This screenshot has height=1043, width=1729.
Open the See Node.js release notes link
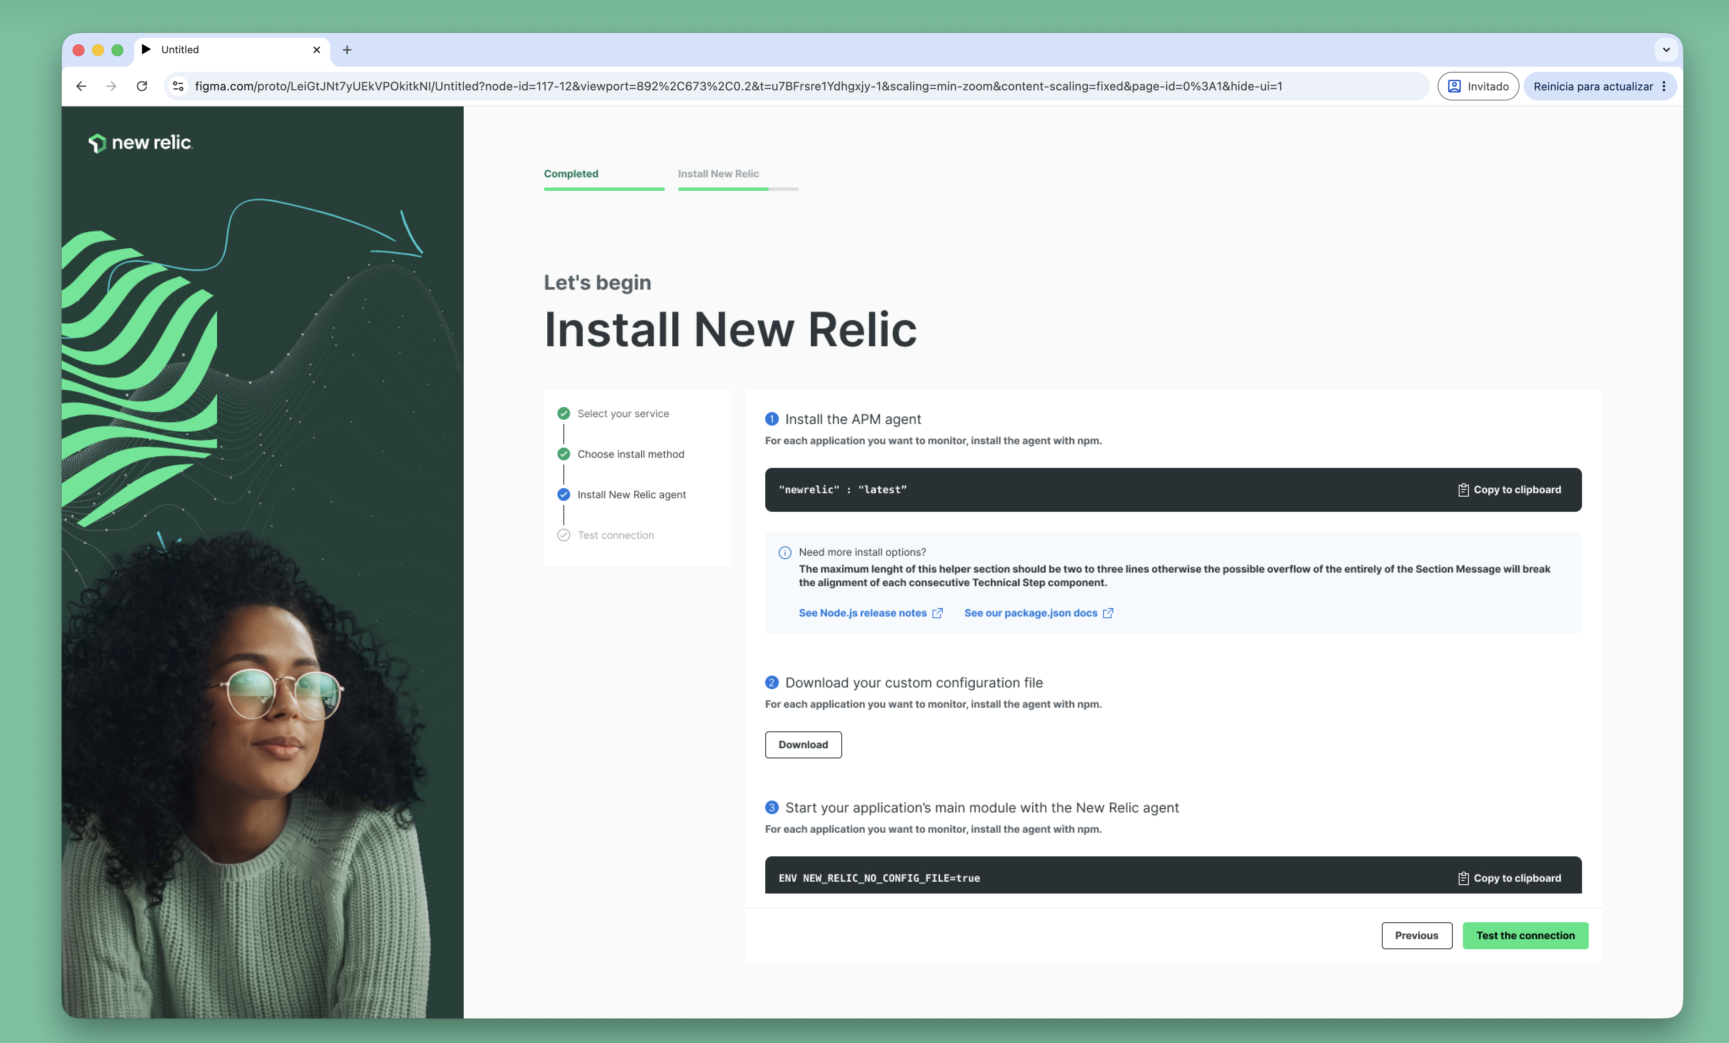(x=862, y=613)
